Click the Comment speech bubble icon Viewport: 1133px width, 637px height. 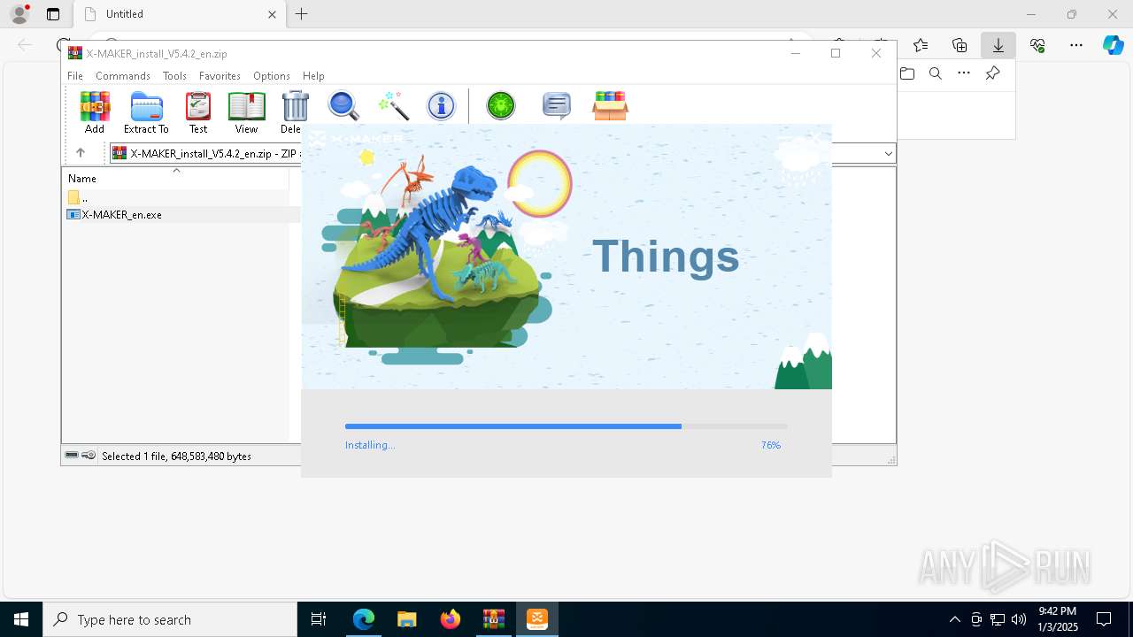[557, 106]
